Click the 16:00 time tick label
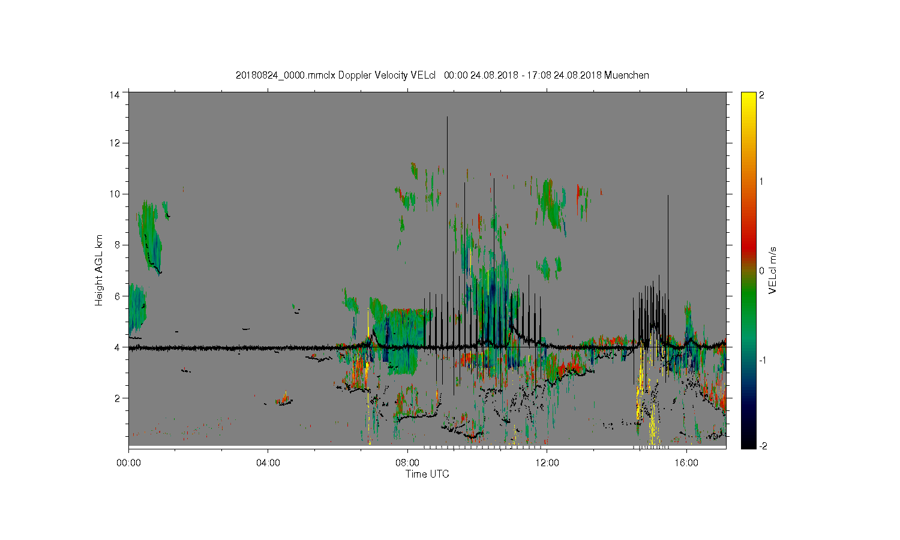The width and height of the screenshot is (900, 540). pyautogui.click(x=686, y=463)
